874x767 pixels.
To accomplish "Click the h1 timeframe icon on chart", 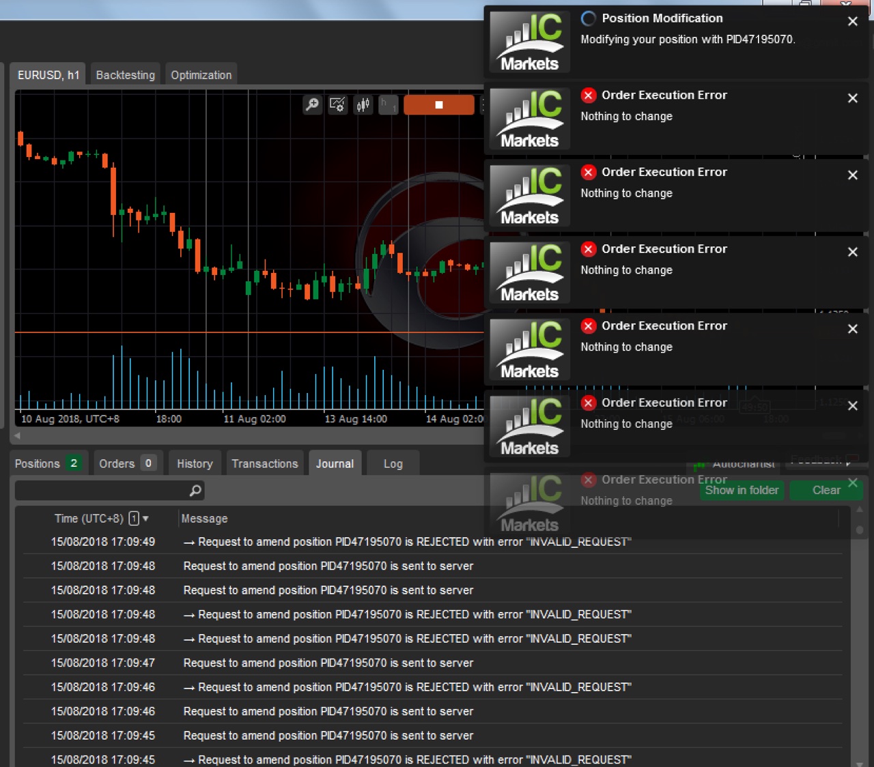I will pyautogui.click(x=389, y=104).
